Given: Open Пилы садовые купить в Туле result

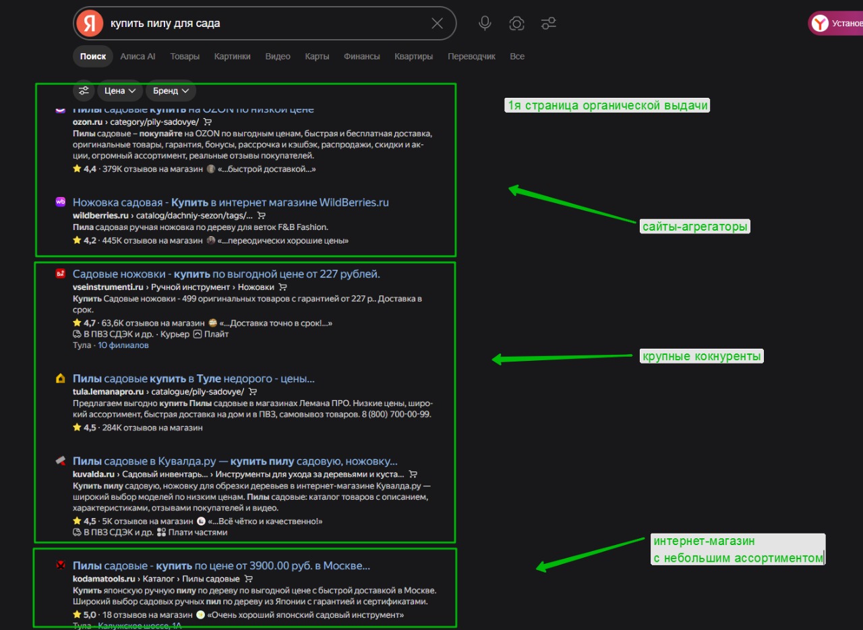Looking at the screenshot, I should coord(194,379).
